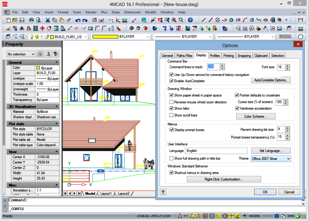Screen dimensions: 309x221
Task: Enable Reverse mouse wheel zoom direction
Action: pyautogui.click(x=172, y=102)
